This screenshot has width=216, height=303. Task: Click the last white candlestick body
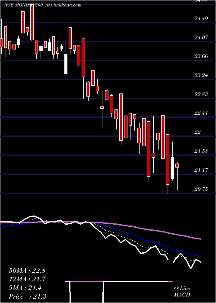tap(172, 168)
